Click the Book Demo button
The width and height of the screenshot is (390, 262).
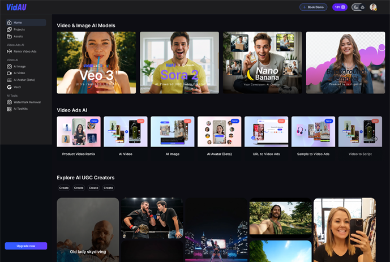click(313, 7)
